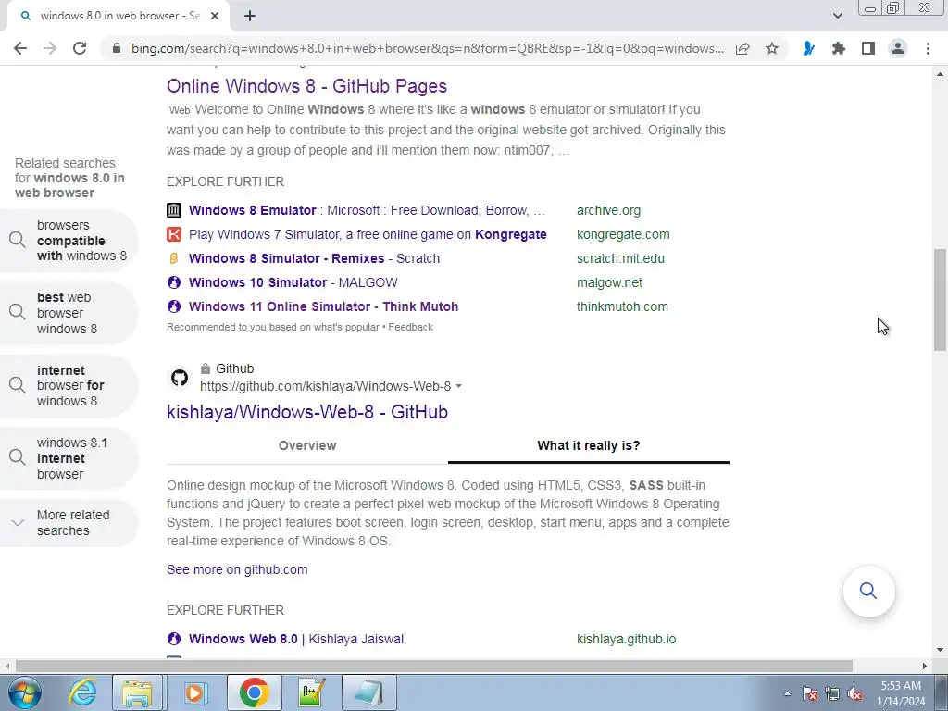Click the address bar URL field
This screenshot has height=711, width=948.
tap(427, 48)
